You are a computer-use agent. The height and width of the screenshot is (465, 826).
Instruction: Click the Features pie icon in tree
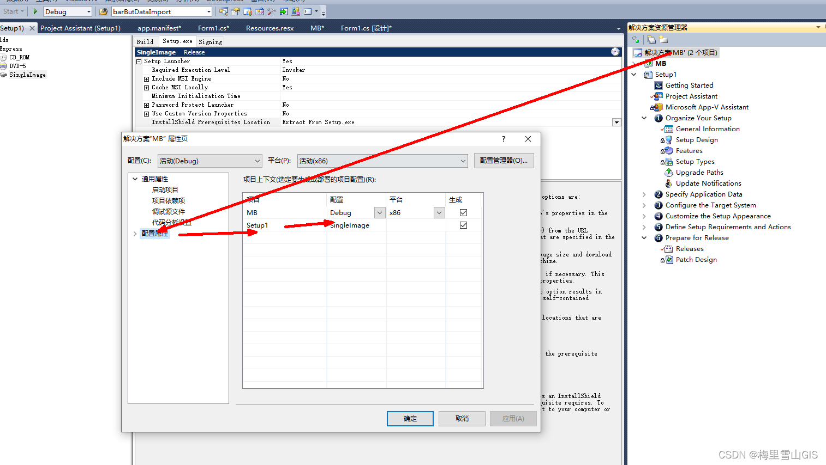(668, 151)
